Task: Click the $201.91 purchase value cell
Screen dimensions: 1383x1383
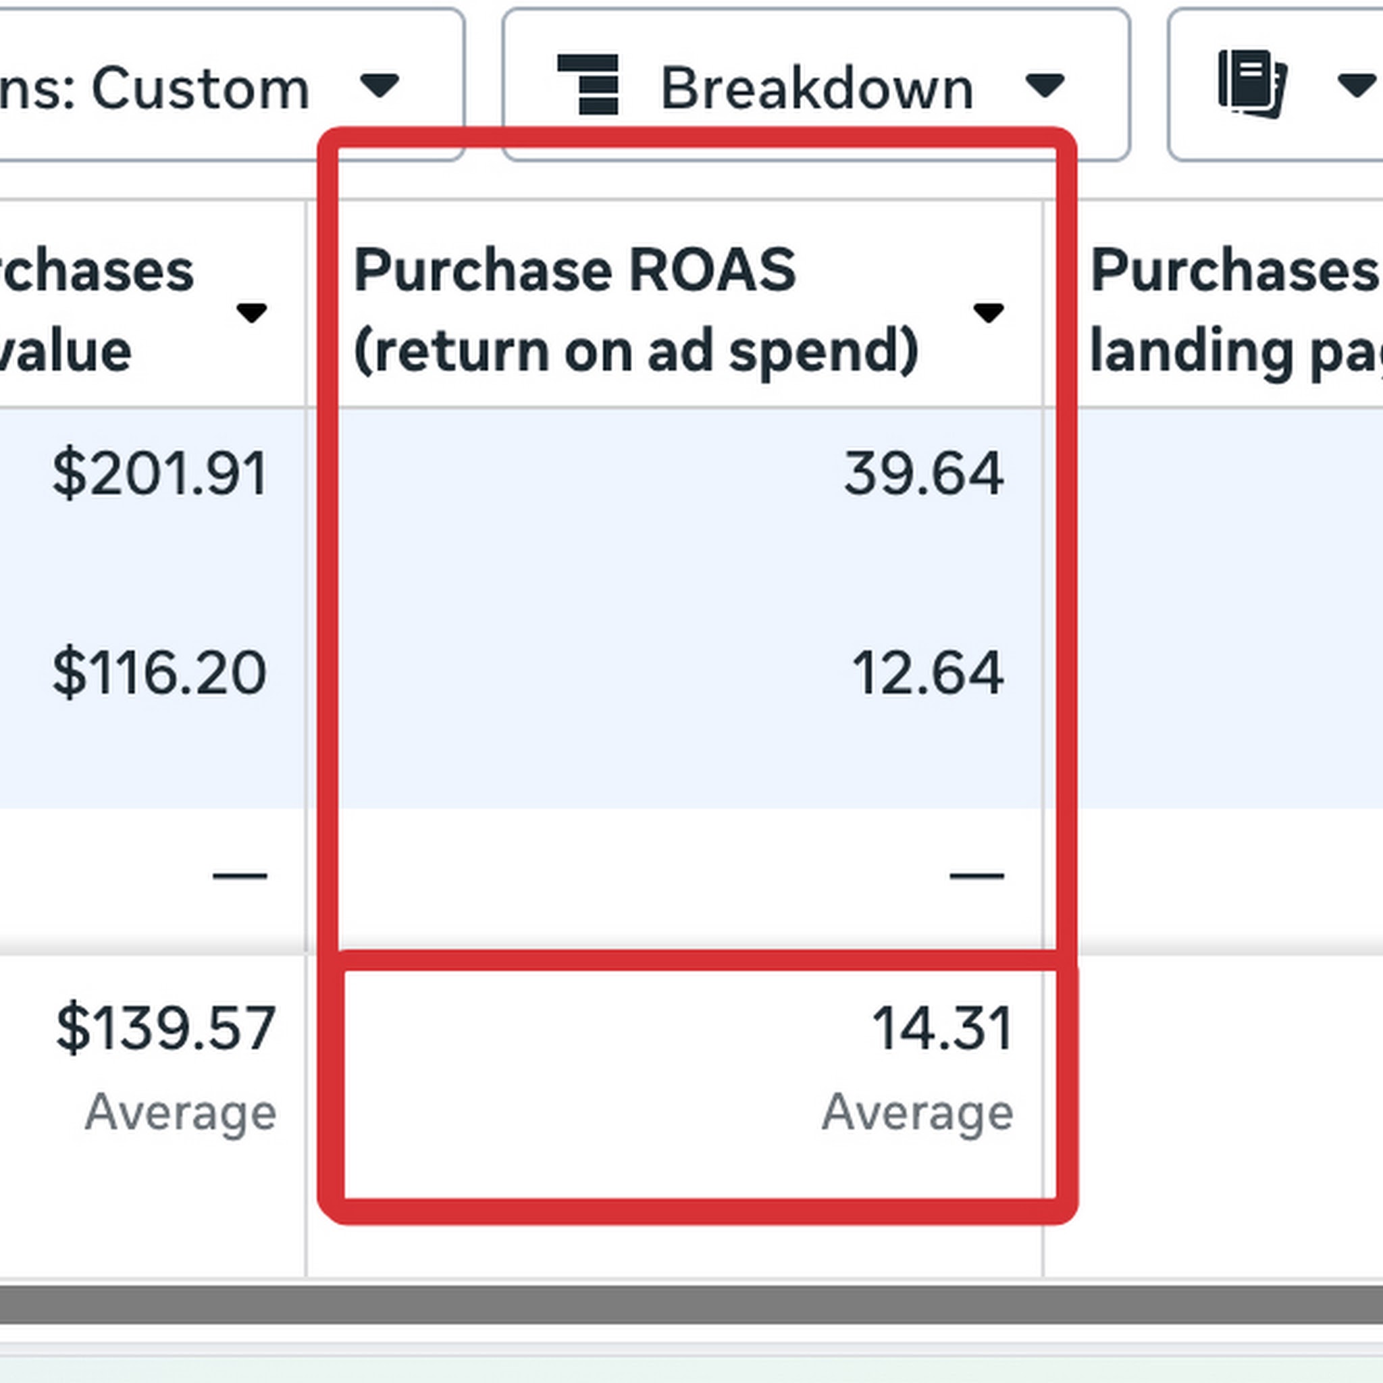Action: coord(159,474)
